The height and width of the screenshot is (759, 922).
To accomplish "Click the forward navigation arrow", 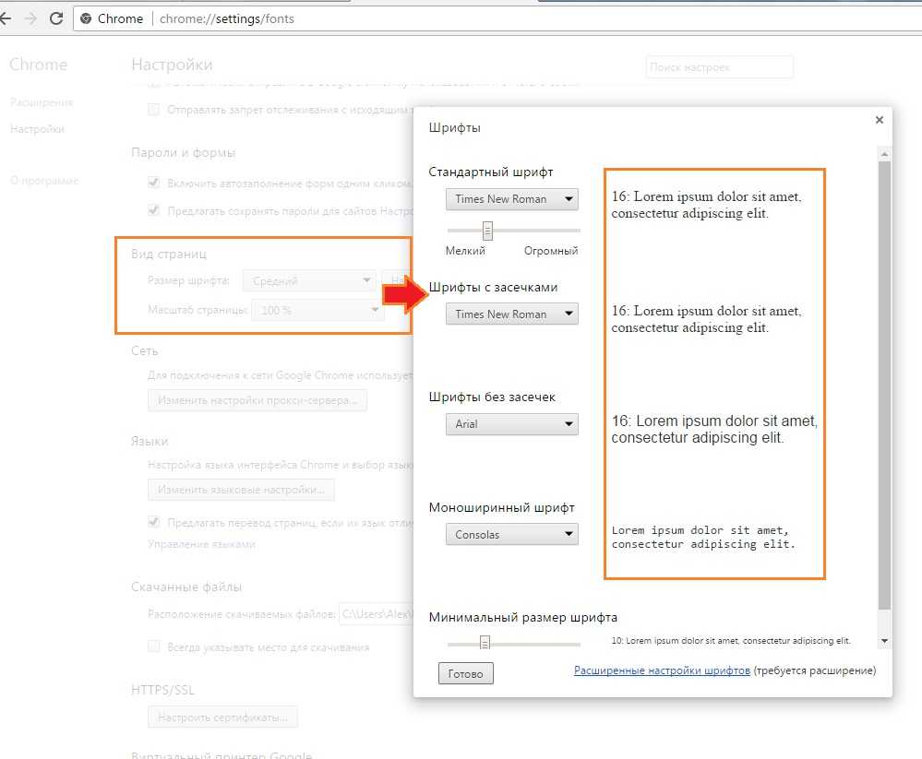I will 30,18.
